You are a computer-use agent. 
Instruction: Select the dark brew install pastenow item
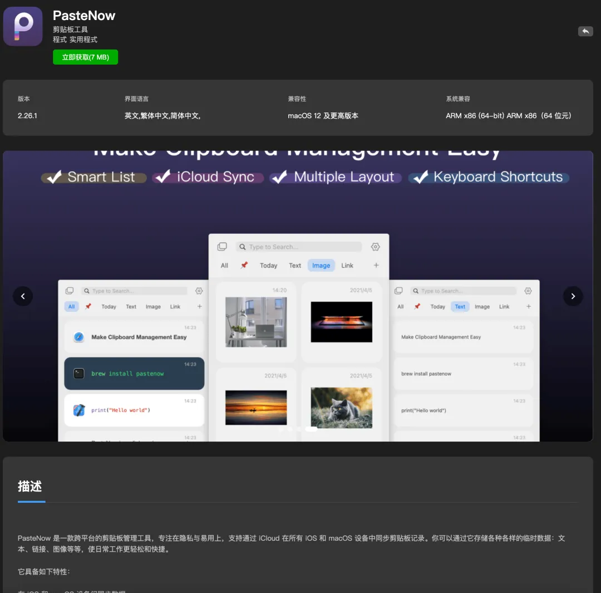point(134,374)
